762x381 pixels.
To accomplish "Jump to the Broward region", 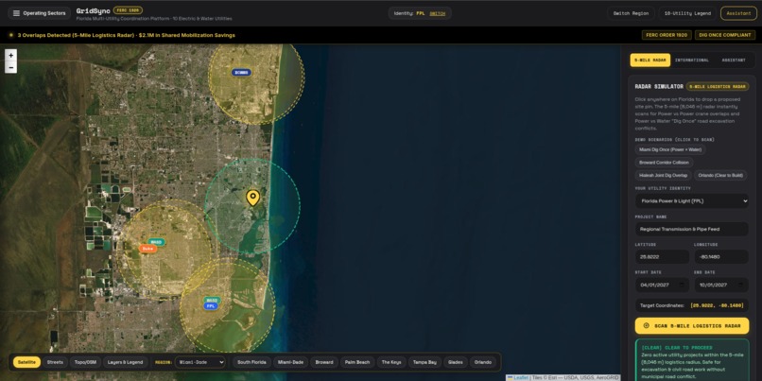I will click(x=324, y=362).
